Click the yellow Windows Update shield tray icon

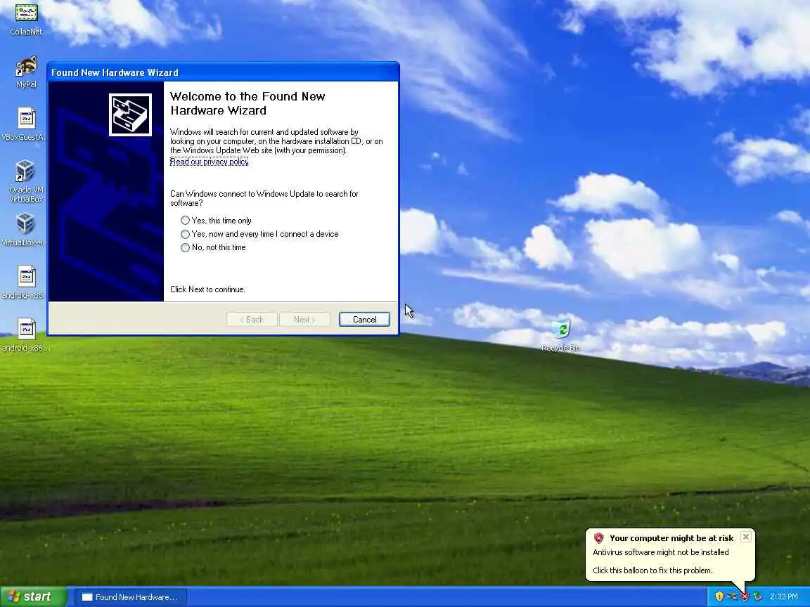click(x=719, y=596)
